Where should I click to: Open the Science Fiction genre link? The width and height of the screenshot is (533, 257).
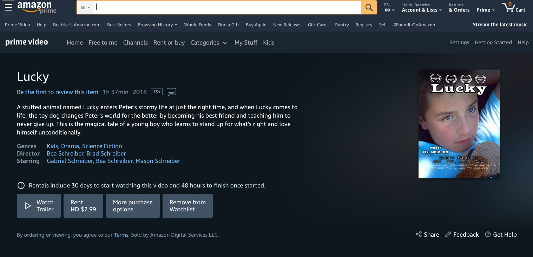[102, 146]
